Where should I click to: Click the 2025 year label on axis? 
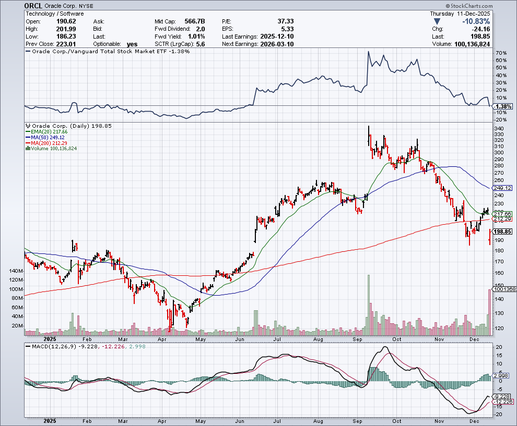tap(49, 420)
